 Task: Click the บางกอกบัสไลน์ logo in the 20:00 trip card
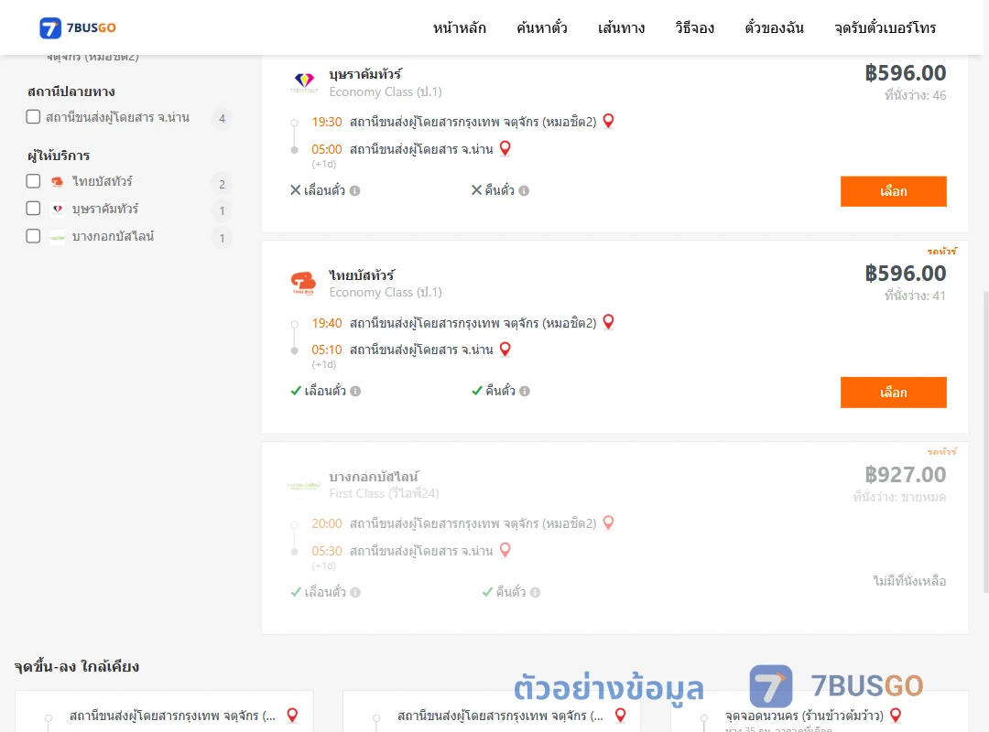[x=303, y=485]
